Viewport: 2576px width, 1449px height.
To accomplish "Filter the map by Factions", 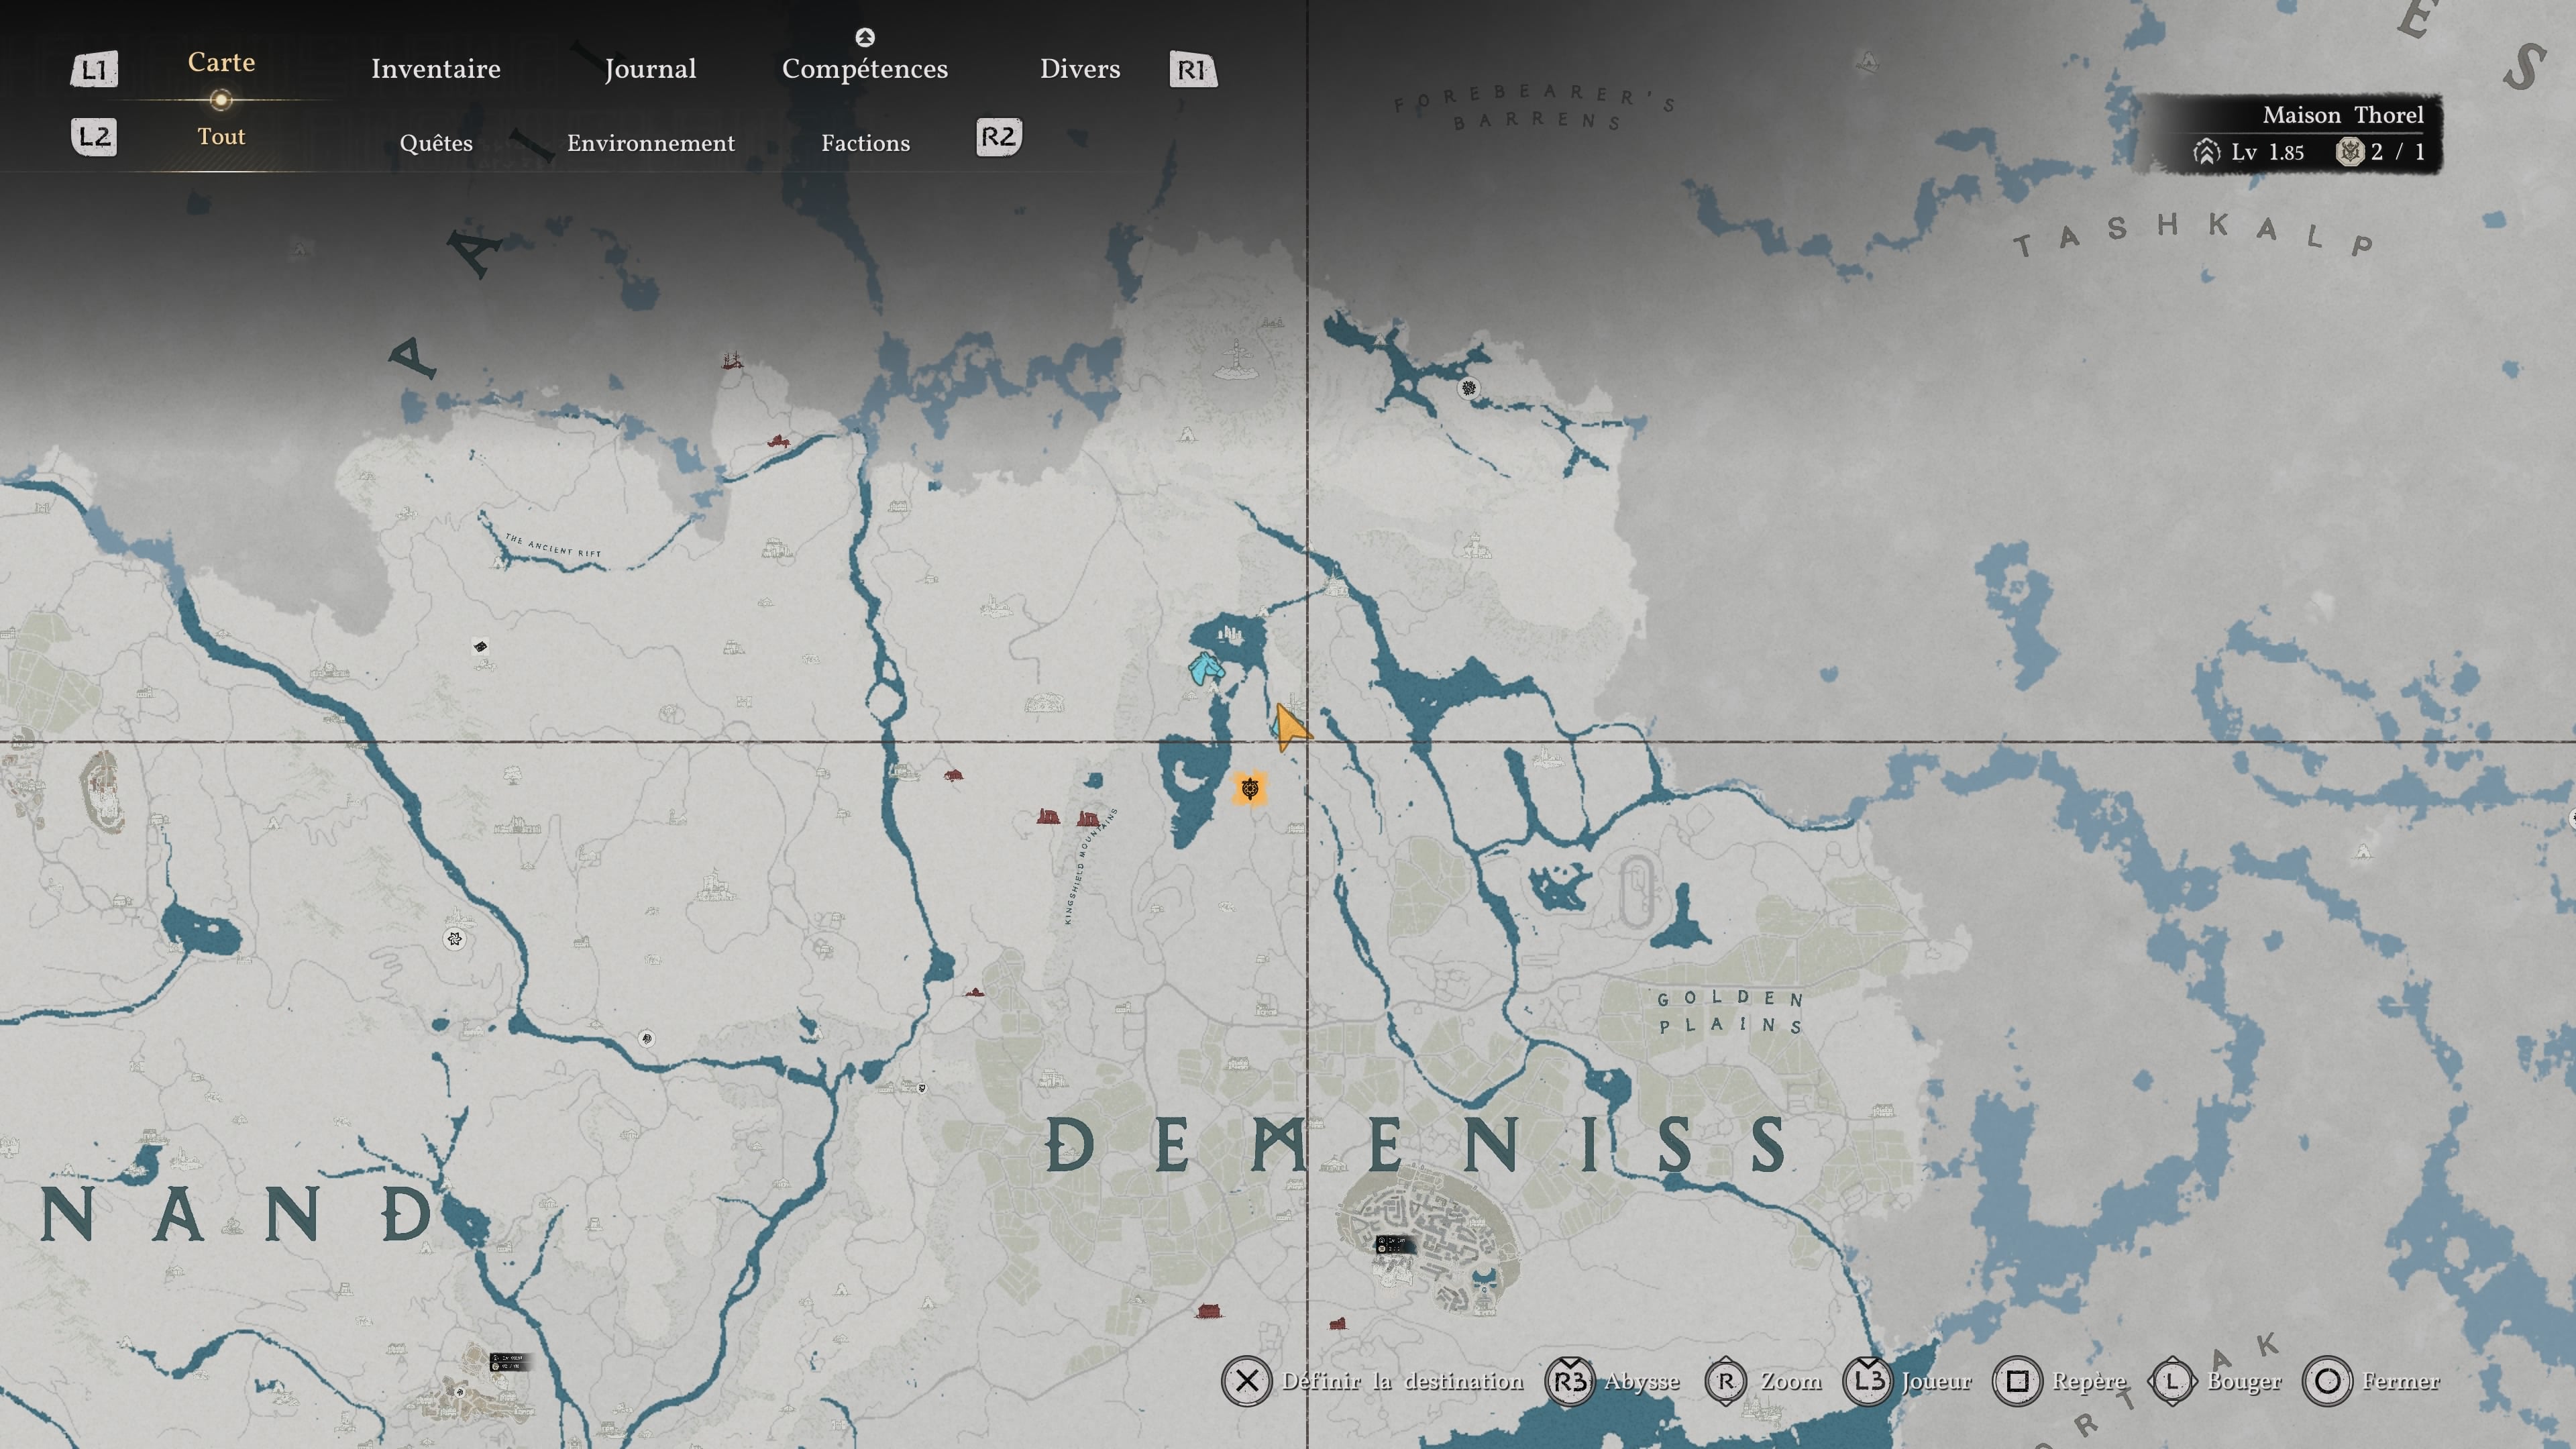I will [866, 143].
